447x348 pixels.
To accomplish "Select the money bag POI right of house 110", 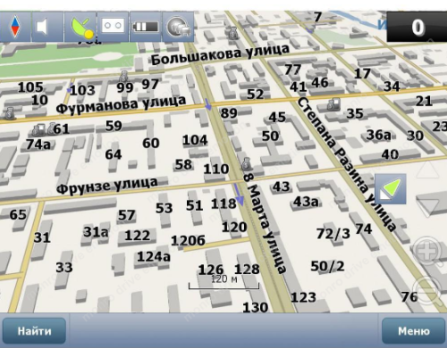I will point(247,163).
